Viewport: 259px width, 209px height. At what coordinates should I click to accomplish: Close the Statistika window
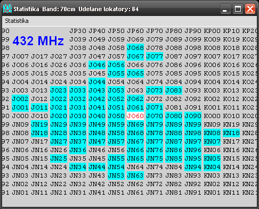[x=250, y=9]
